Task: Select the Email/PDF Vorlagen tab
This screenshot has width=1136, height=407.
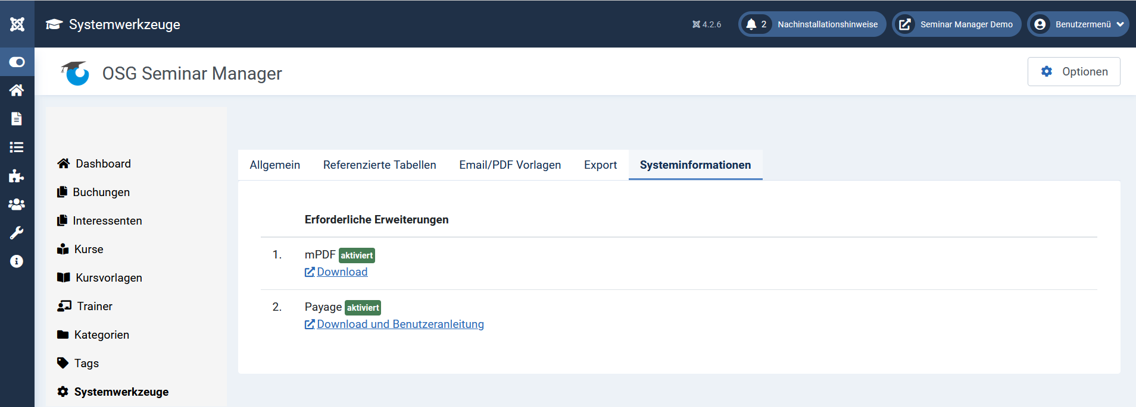Action: (510, 165)
